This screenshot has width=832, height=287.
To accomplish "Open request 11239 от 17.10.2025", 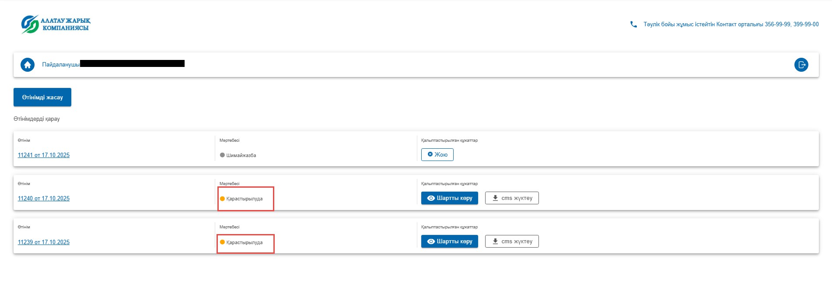I will pyautogui.click(x=44, y=242).
